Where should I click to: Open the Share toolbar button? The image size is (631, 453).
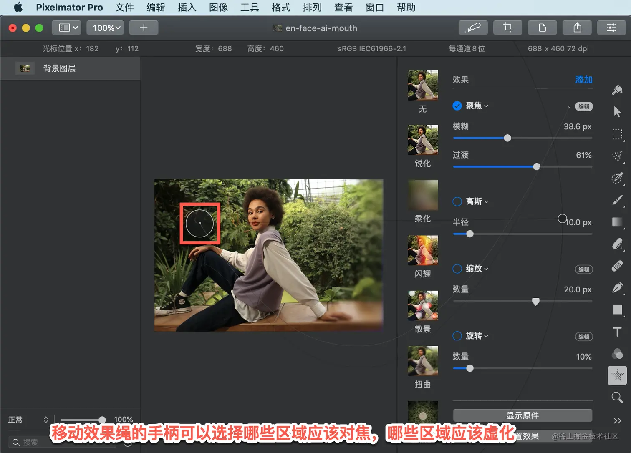click(x=577, y=28)
